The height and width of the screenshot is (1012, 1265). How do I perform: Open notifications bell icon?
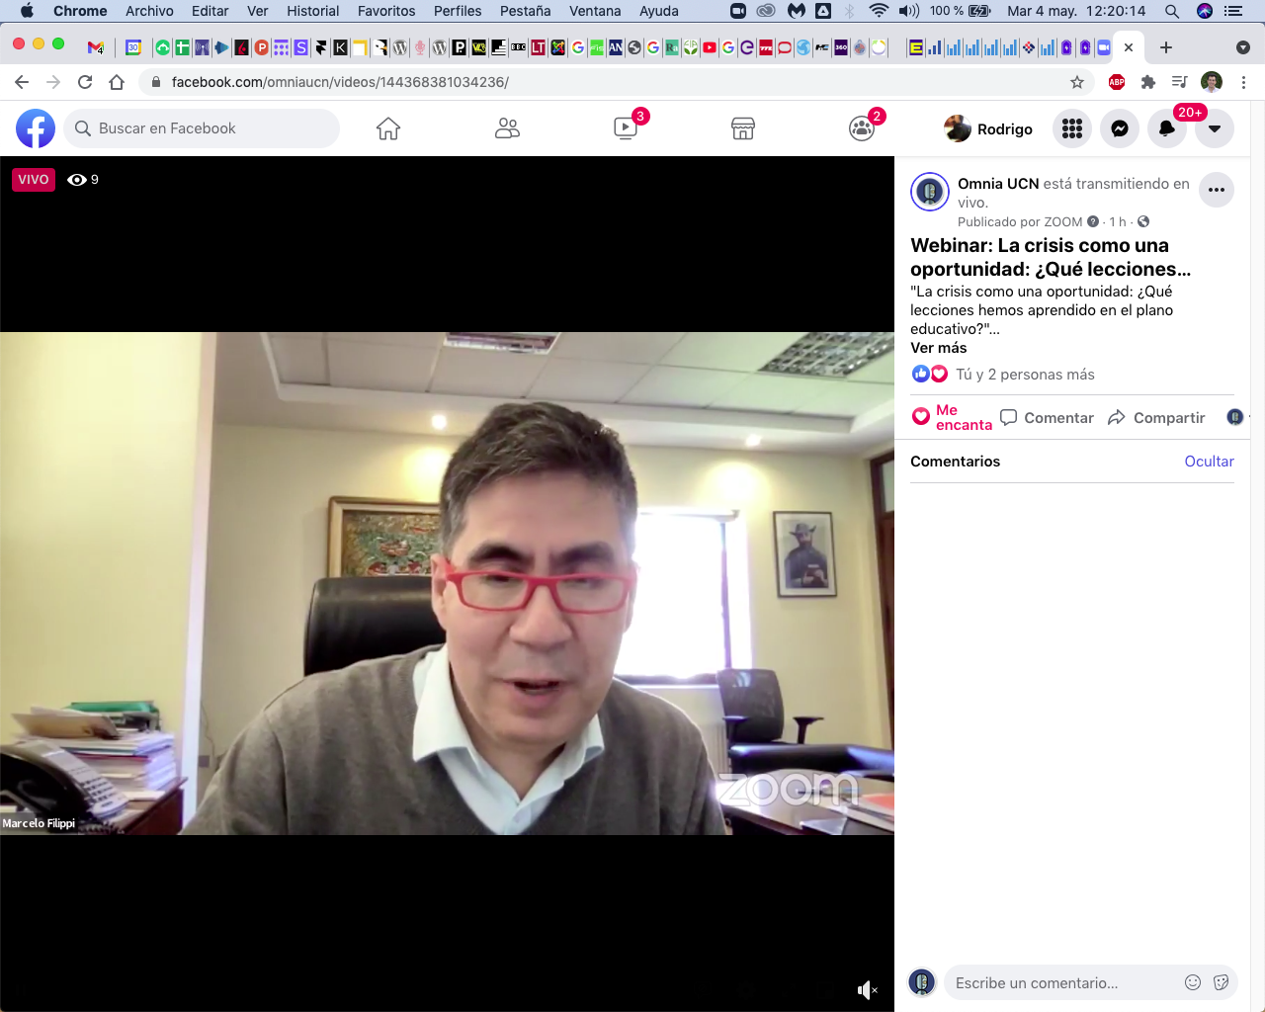[1167, 128]
